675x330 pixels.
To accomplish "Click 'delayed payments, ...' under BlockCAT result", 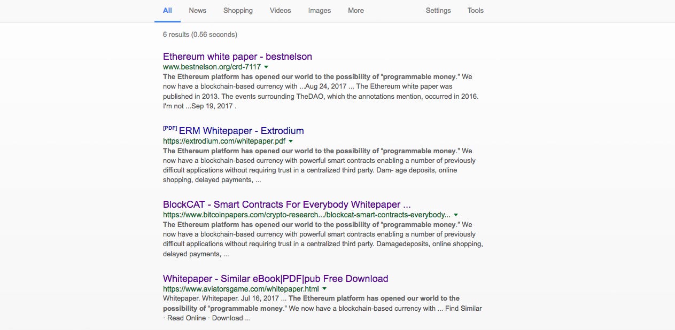I will click(196, 254).
